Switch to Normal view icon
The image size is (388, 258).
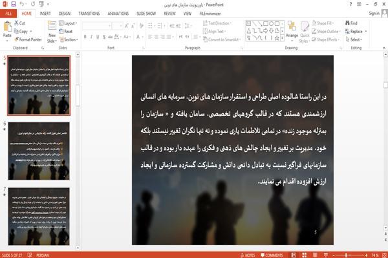294,255
